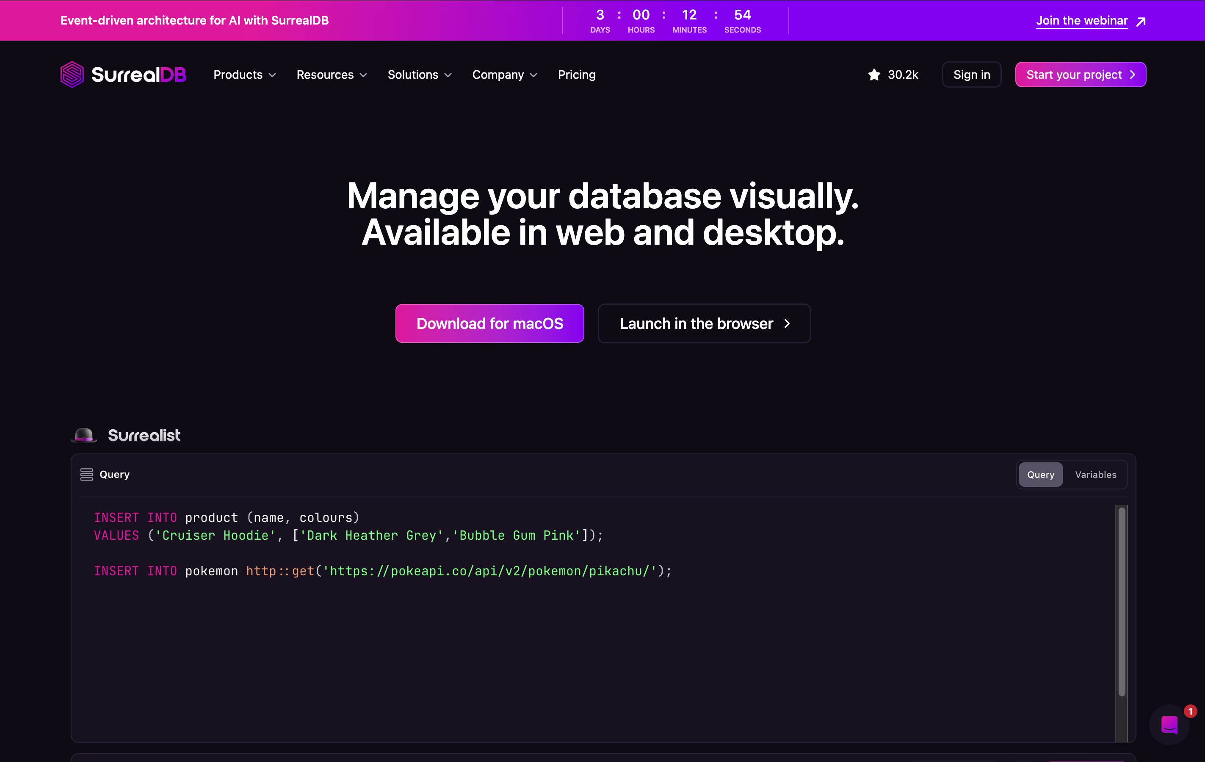
Task: Open the chat widget icon
Action: [1169, 724]
